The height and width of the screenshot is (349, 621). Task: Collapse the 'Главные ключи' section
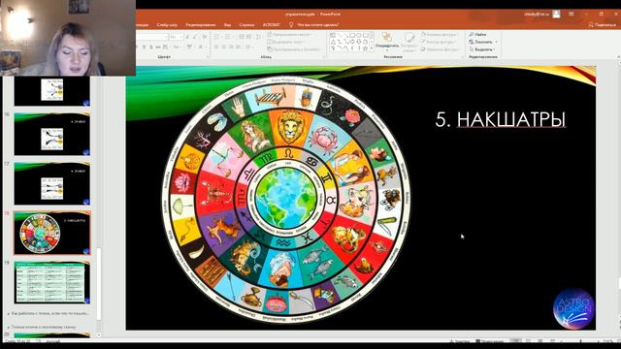(x=9, y=328)
